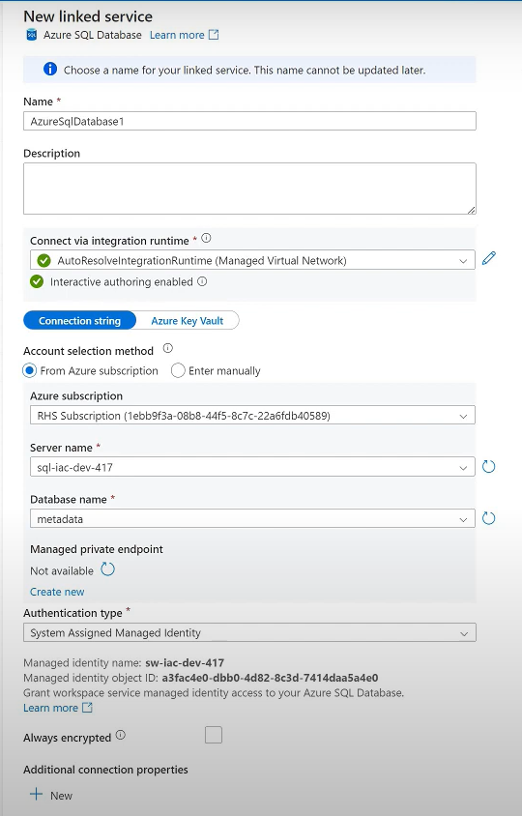This screenshot has height=816, width=522.
Task: Open the Authentication type dropdown
Action: (249, 633)
